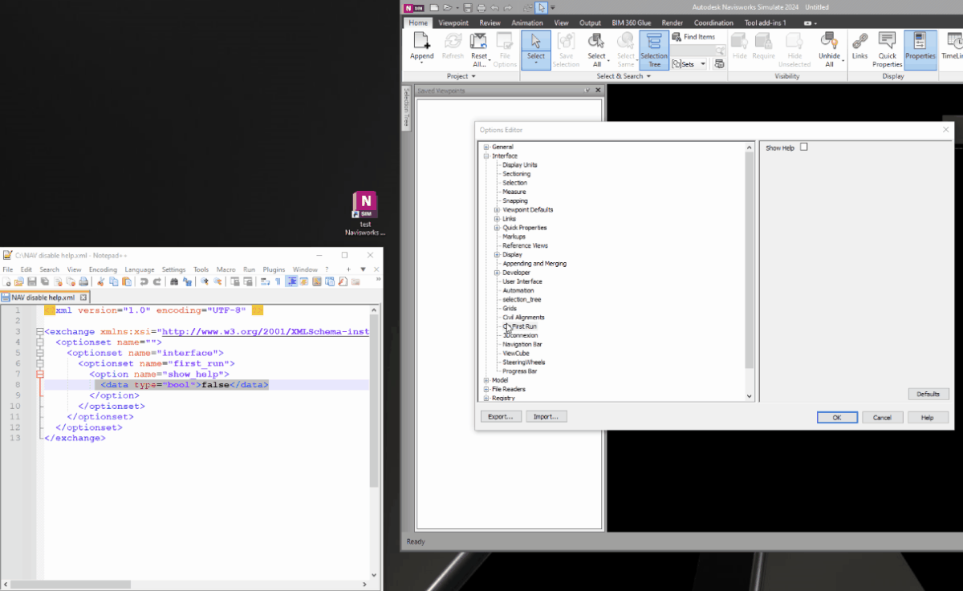The width and height of the screenshot is (963, 591).
Task: Enable the Show Help checkbox
Action: click(x=803, y=146)
